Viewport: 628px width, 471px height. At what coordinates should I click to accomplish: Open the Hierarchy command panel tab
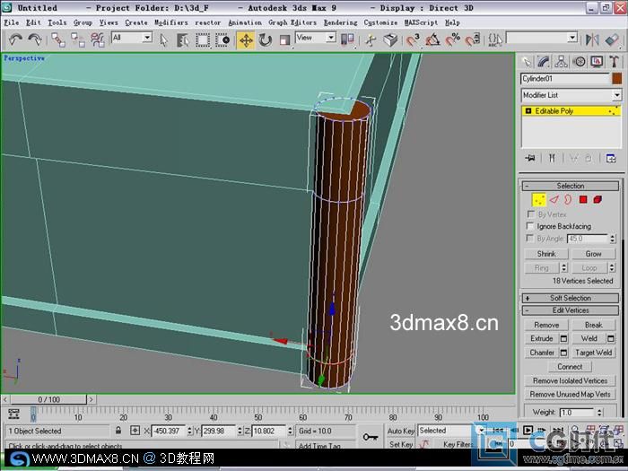pos(561,62)
